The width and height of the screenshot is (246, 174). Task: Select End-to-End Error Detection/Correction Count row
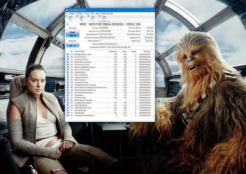click(x=109, y=88)
